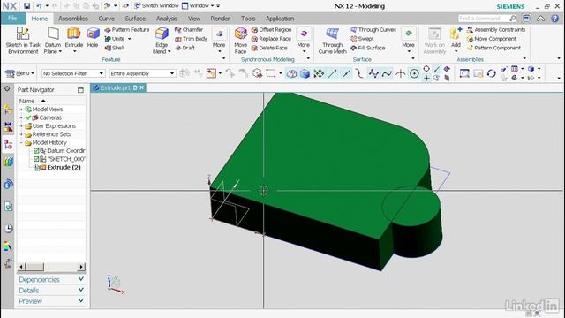Image resolution: width=565 pixels, height=318 pixels.
Task: Open the File menu tab
Action: [12, 19]
